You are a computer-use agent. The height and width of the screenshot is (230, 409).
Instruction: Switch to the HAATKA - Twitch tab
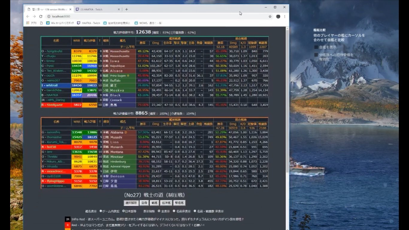coord(97,9)
